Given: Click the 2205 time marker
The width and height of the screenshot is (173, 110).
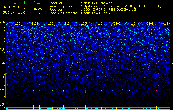Looking at the screenshot, I should pyautogui.click(x=84, y=23).
